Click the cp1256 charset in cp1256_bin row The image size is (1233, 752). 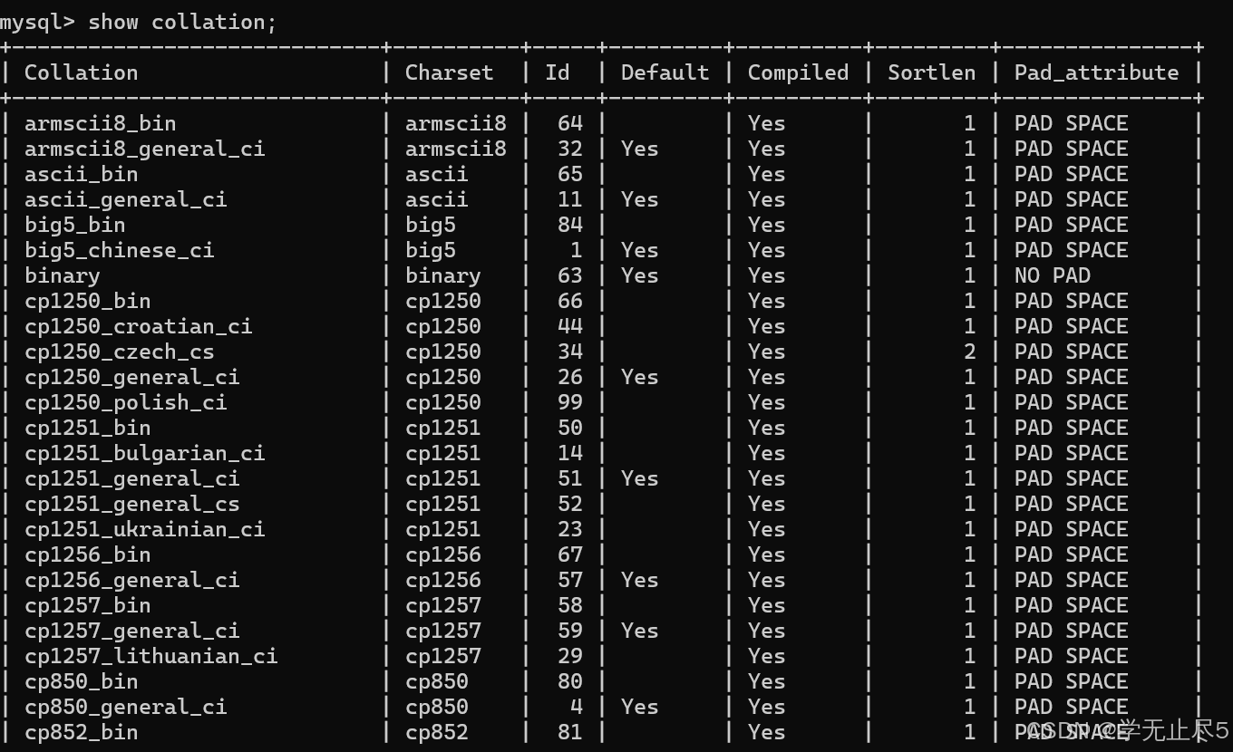tap(442, 554)
